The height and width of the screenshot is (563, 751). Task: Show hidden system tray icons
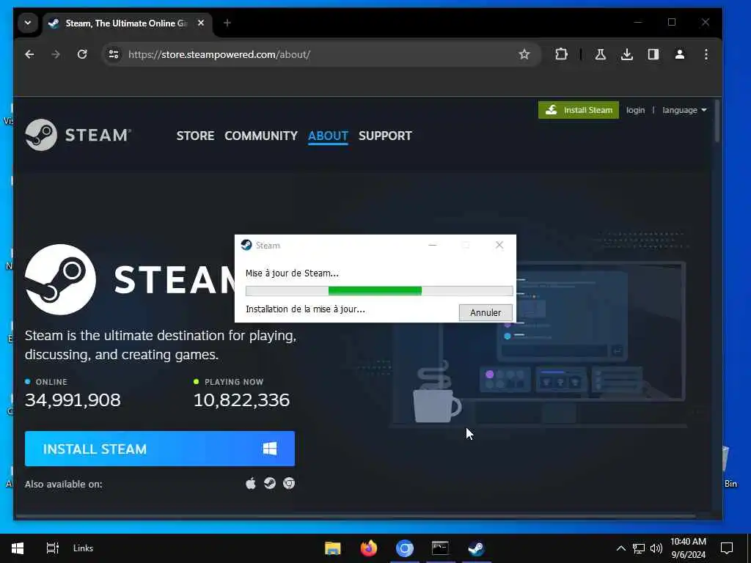coord(620,548)
